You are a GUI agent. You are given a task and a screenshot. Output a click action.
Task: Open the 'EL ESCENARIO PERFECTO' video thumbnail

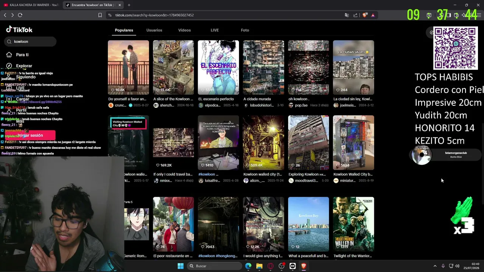coord(219,68)
